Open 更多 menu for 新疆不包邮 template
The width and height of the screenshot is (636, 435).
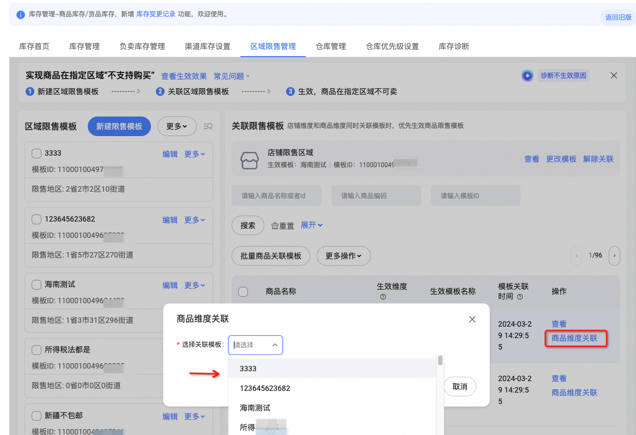(x=195, y=416)
